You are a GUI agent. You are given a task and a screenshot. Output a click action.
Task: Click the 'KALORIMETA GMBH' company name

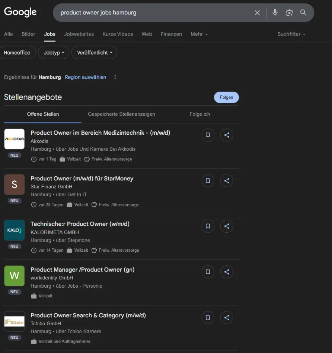click(55, 232)
